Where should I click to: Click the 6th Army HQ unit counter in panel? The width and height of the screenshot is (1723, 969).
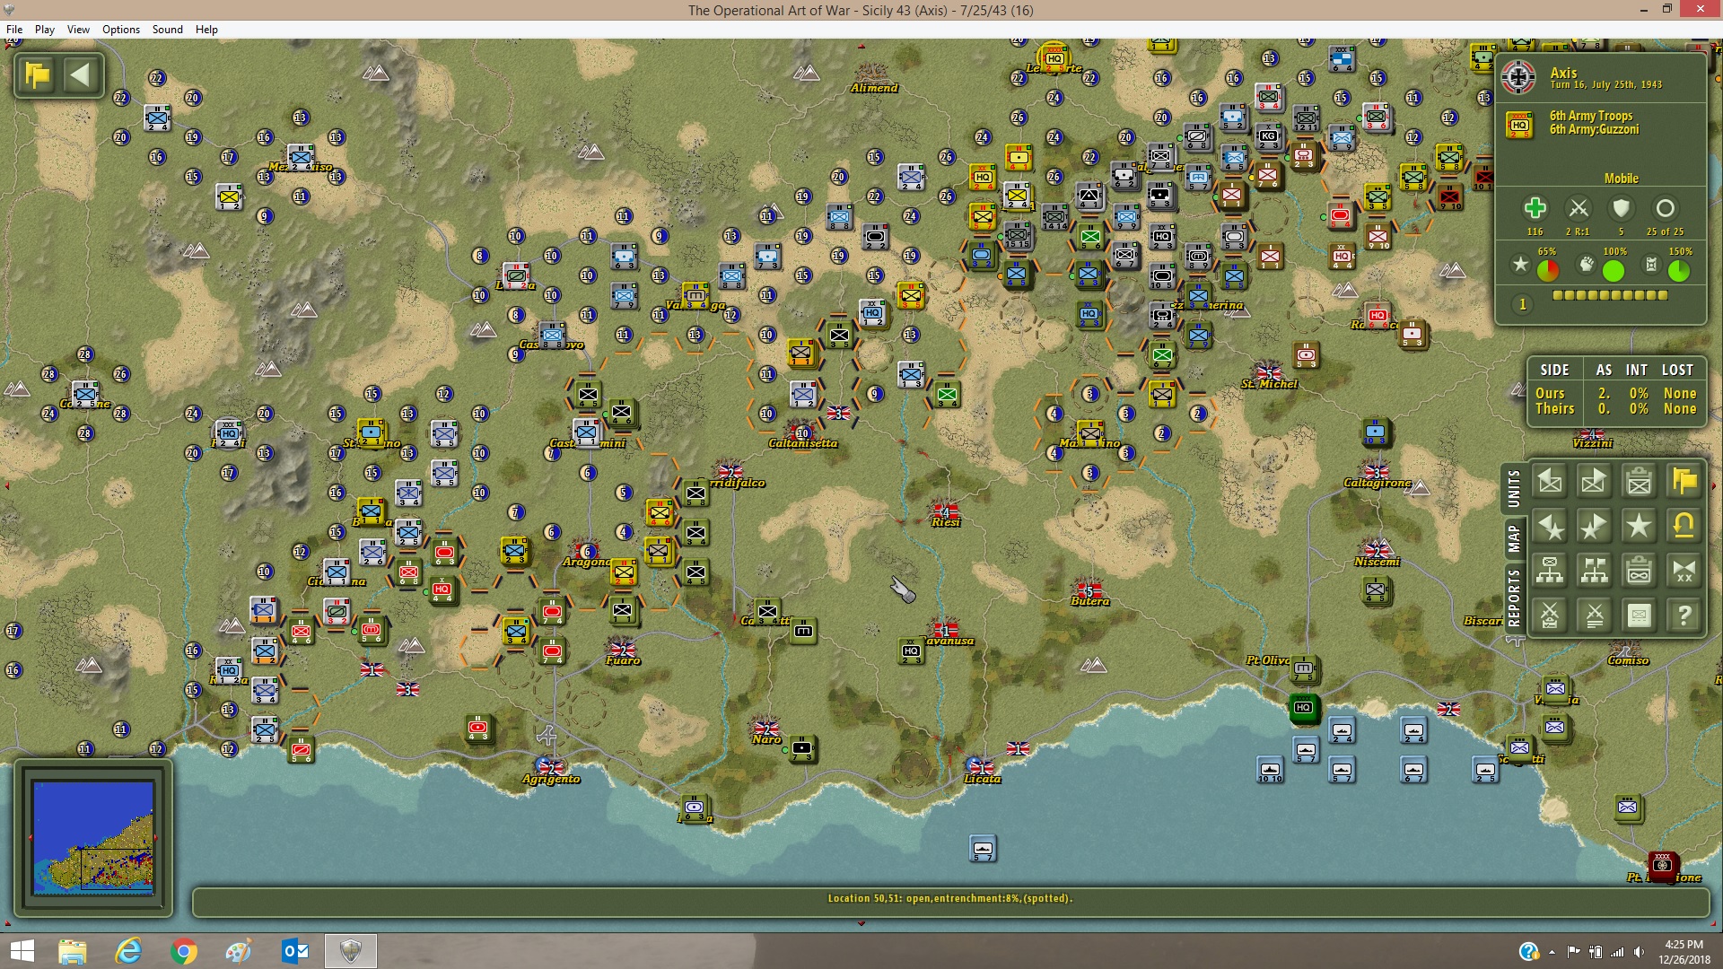(1519, 124)
